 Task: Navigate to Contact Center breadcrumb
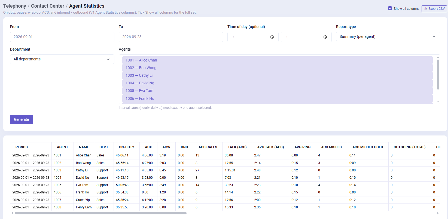(x=48, y=6)
